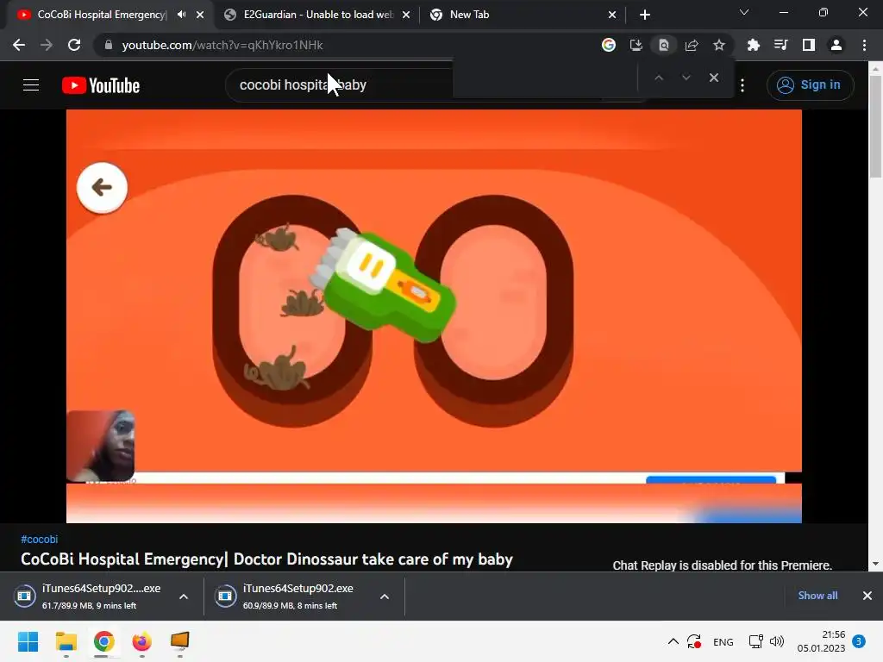Switch to CoCoBi Hospital Emergency tab
883x662 pixels.
coord(102,15)
